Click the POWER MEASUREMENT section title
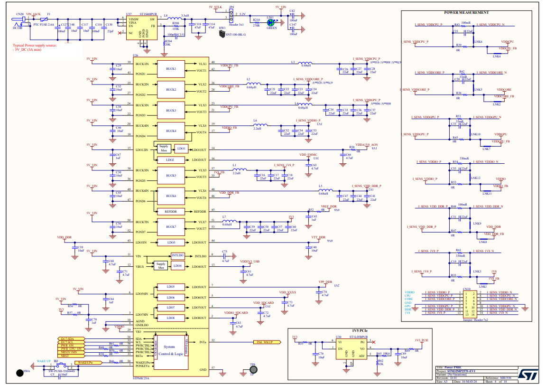Image resolution: width=546 pixels, height=385 pixels. (x=466, y=12)
